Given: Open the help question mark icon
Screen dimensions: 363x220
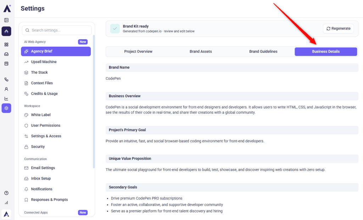Looking at the screenshot, I should (x=6, y=193).
